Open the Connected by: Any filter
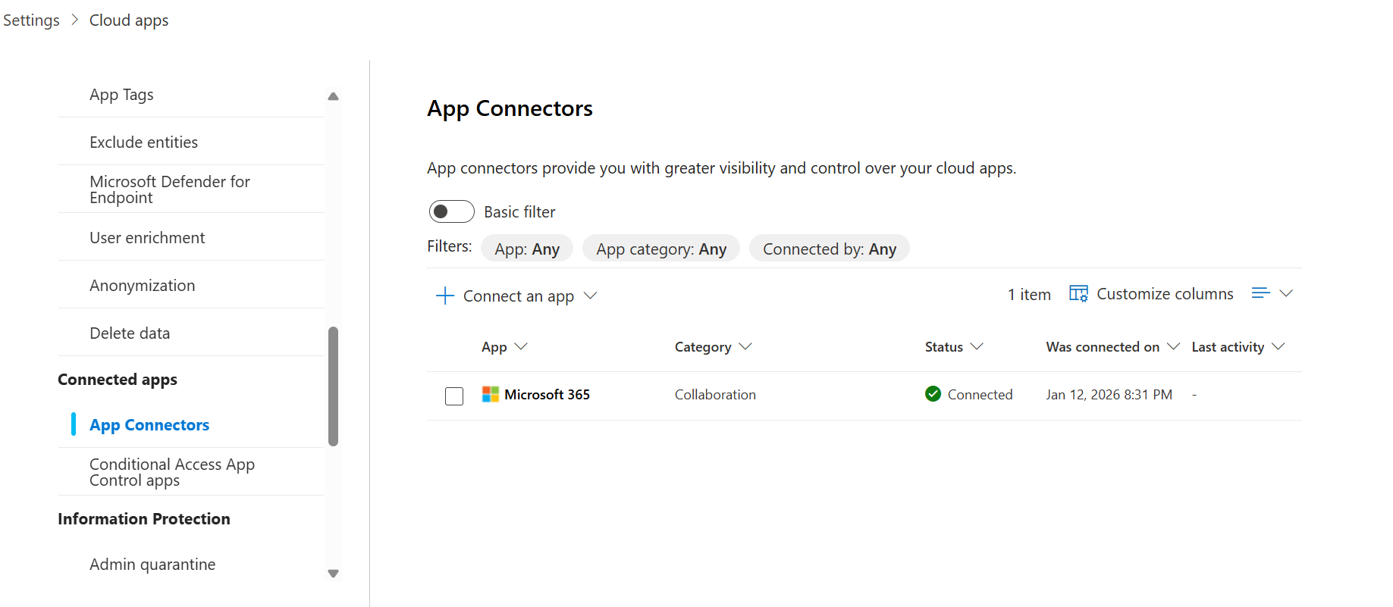The image size is (1393, 607). (x=830, y=249)
